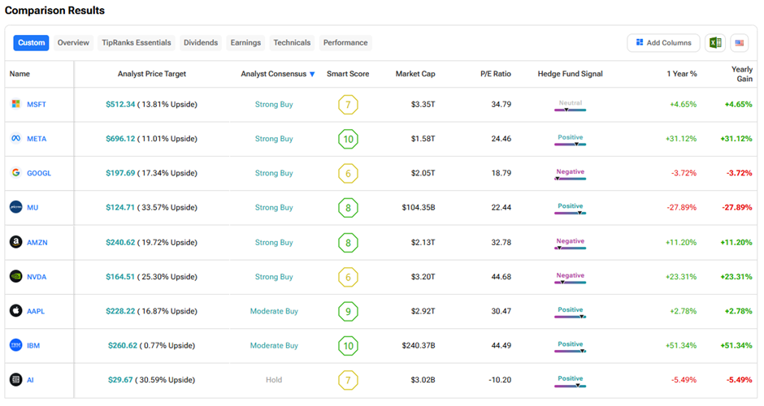Click AAPL Smart Score 9 badge
764x406 pixels.
[348, 311]
